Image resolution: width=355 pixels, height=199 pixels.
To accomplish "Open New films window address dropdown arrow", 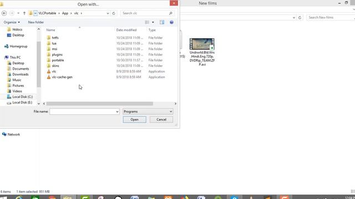I will (x=294, y=17).
